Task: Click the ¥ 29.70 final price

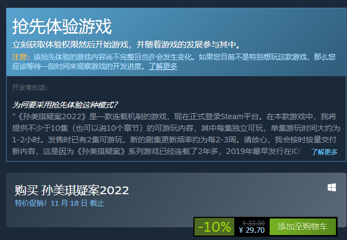Action: pos(251,230)
